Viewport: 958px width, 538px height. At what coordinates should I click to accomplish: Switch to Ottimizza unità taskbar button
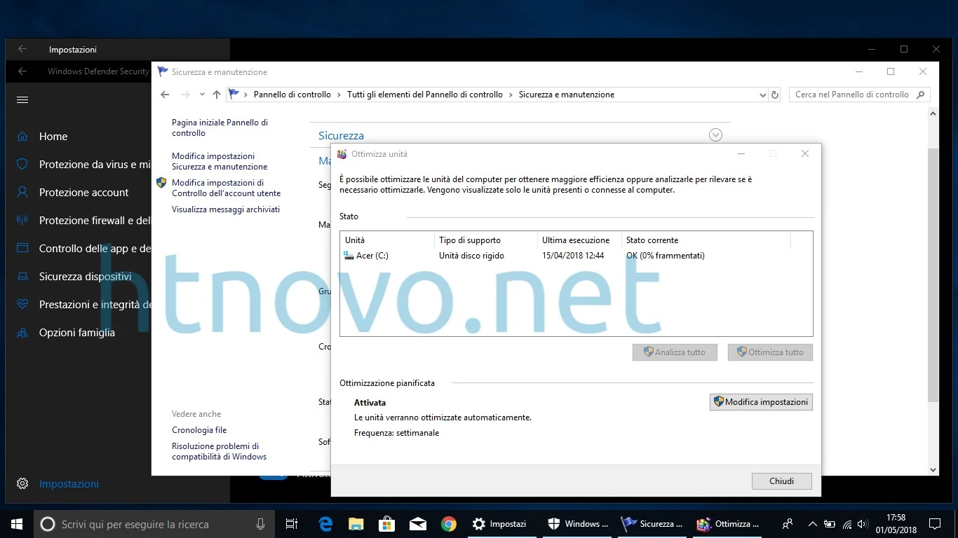[x=728, y=524]
